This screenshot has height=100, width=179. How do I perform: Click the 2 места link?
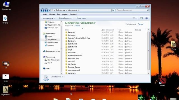pos(77,26)
